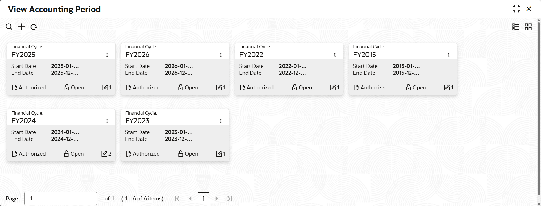Click the Authorized document icon on FY2026
This screenshot has width=541, height=206.
(x=128, y=87)
